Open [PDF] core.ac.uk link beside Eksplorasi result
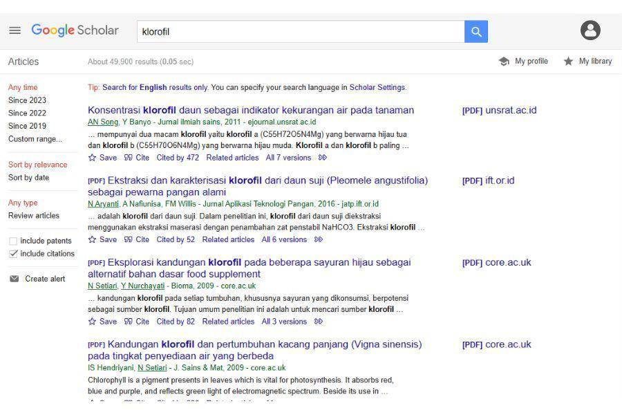The height and width of the screenshot is (415, 622). point(496,263)
